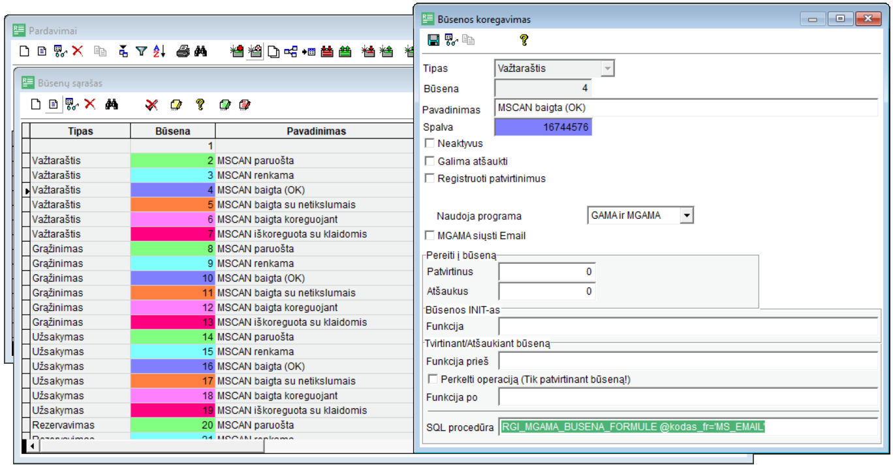The width and height of the screenshot is (893, 465).
Task: Check the MGAMA siųsti Email option
Action: [x=430, y=236]
